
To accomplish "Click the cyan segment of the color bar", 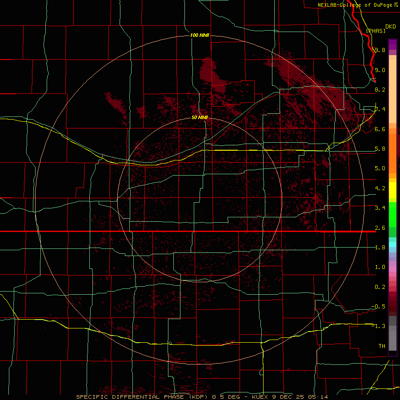I will [392, 244].
